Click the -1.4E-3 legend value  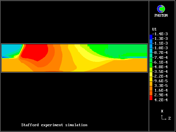[160, 34]
